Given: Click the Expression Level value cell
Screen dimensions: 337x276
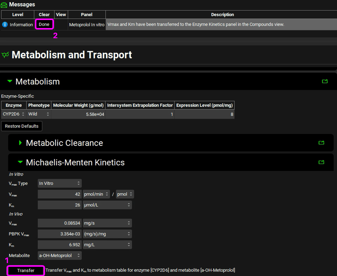Looking at the screenshot, I should (x=204, y=114).
